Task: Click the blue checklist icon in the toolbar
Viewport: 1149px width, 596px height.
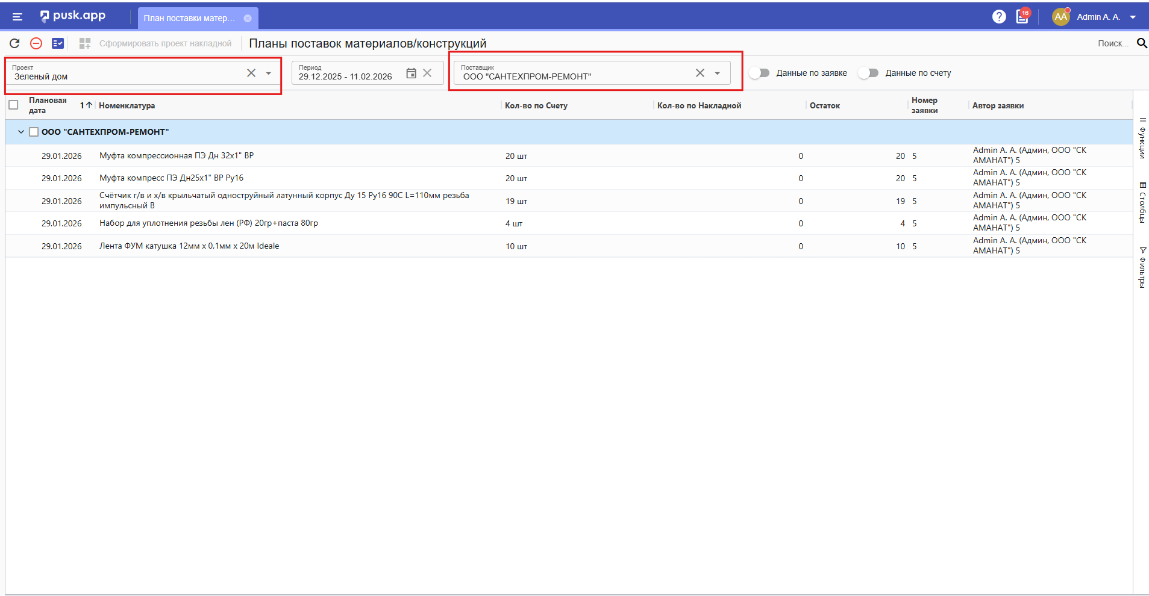Action: [58, 43]
